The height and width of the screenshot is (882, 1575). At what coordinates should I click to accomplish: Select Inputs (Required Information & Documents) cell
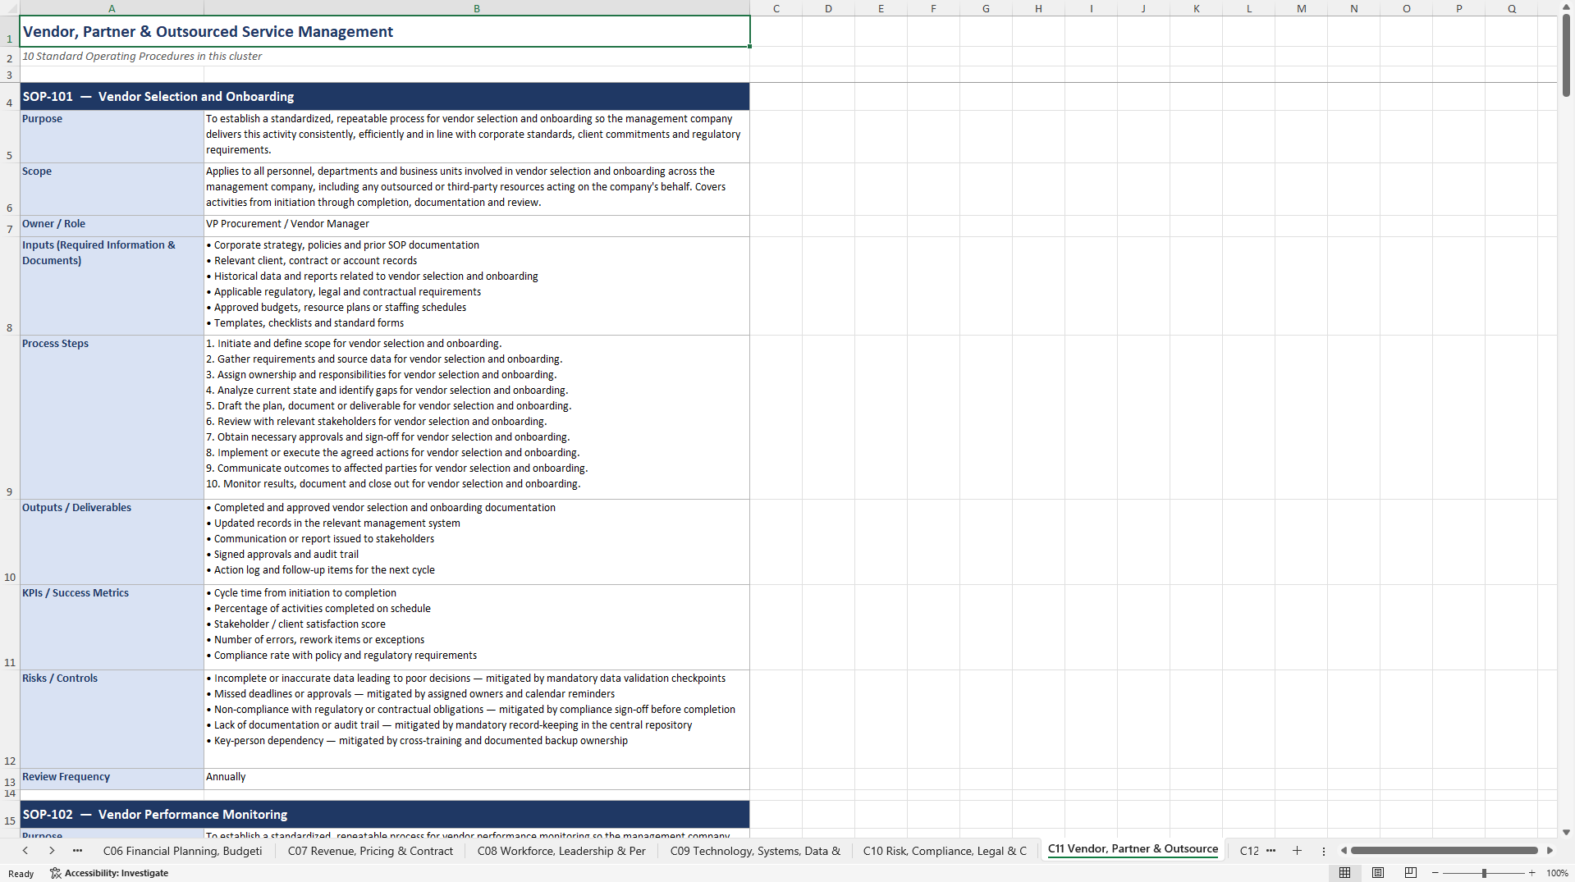(x=112, y=286)
